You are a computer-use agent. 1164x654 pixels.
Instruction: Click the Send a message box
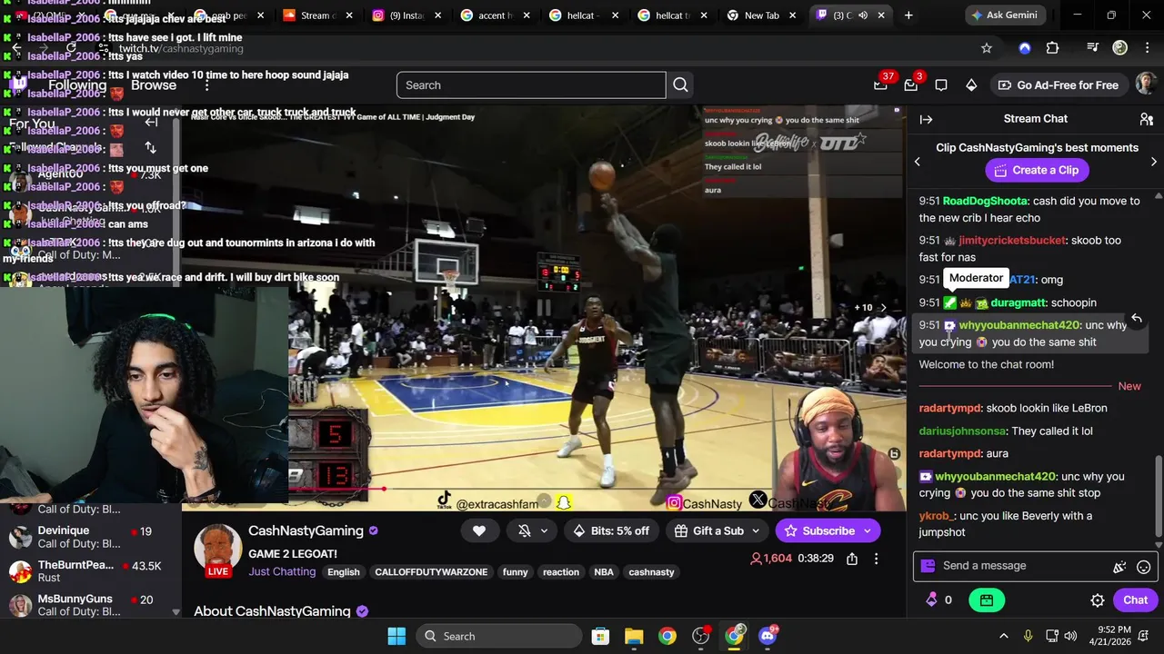1035,566
